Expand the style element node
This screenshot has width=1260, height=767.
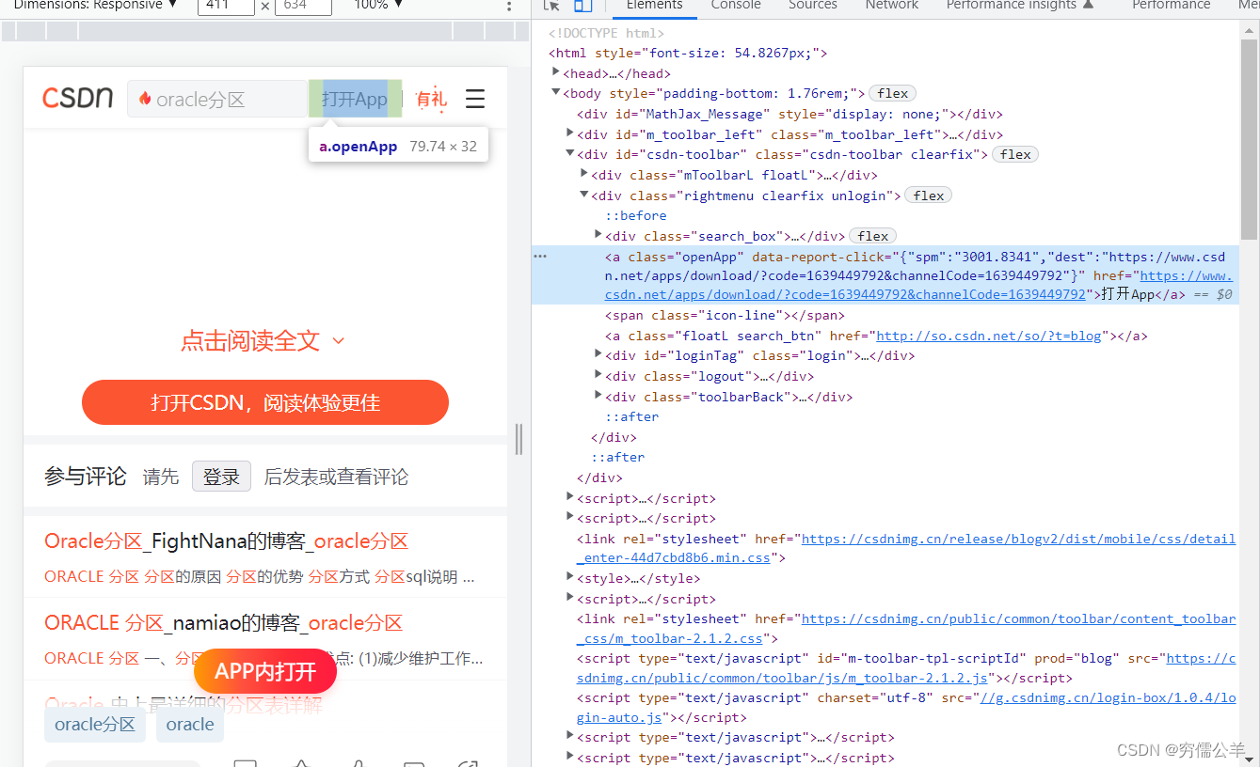[570, 577]
